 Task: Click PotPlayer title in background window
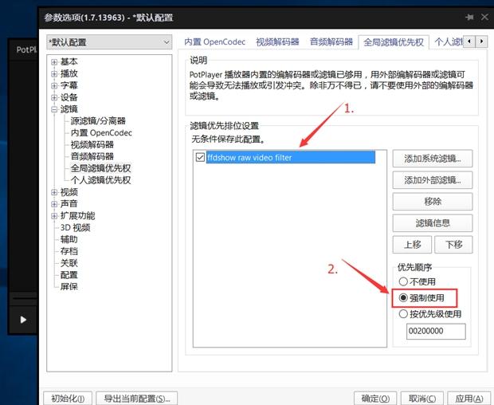point(27,49)
